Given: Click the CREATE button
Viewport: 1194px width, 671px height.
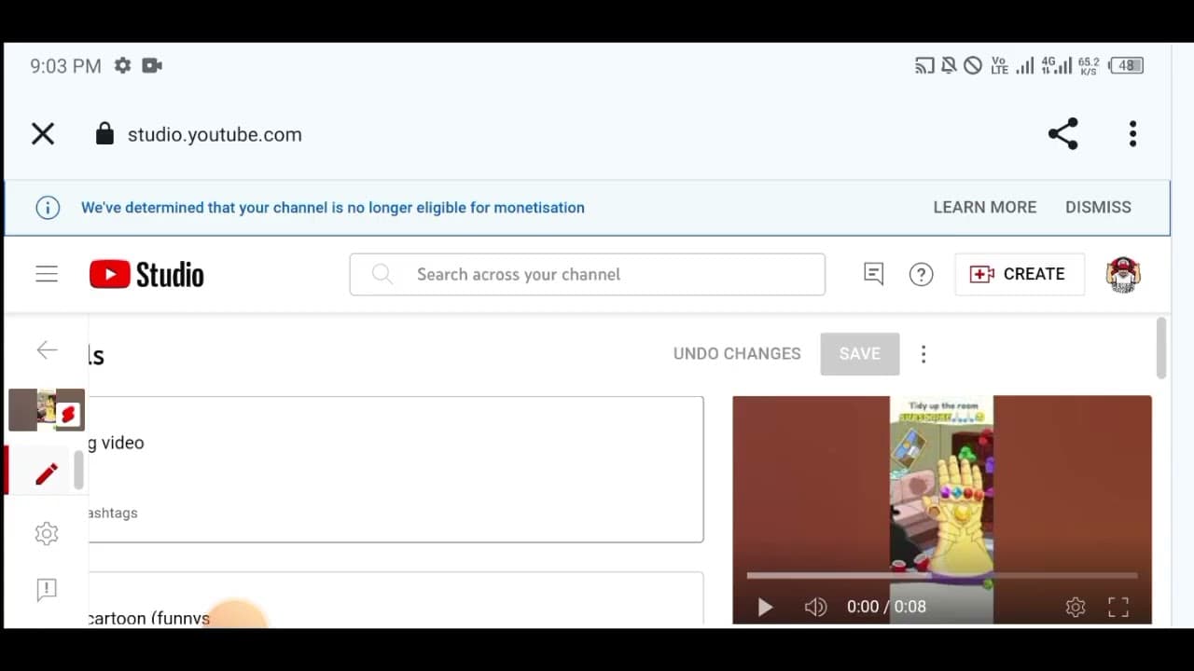Looking at the screenshot, I should coord(1020,274).
